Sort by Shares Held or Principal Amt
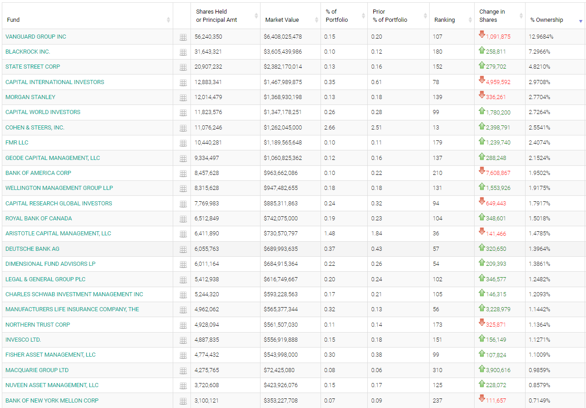This screenshot has height=408, width=586. [256, 16]
